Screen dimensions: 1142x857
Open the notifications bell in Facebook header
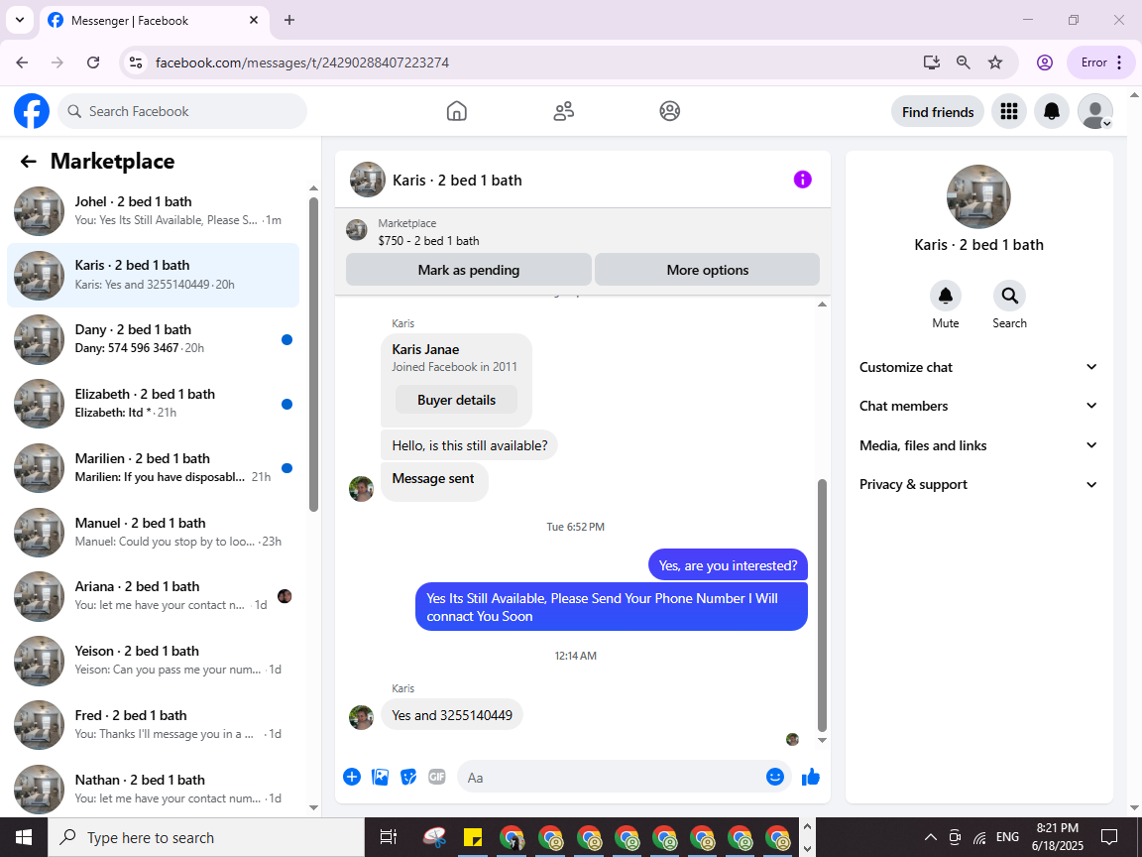coord(1052,111)
